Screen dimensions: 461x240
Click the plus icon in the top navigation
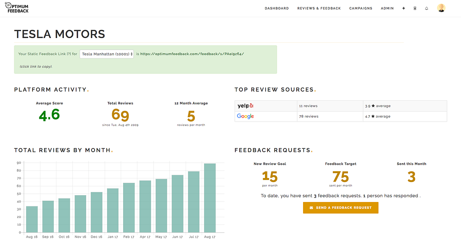point(404,8)
